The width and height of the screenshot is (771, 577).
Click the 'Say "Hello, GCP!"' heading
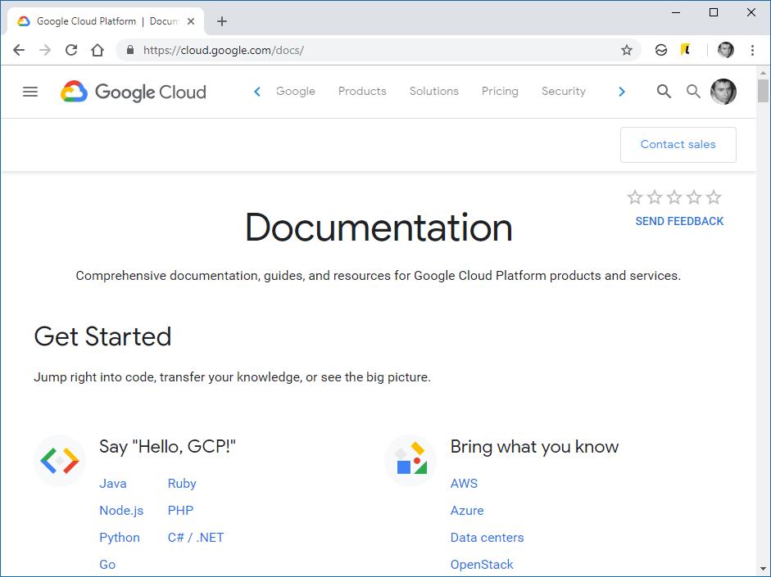click(x=168, y=447)
